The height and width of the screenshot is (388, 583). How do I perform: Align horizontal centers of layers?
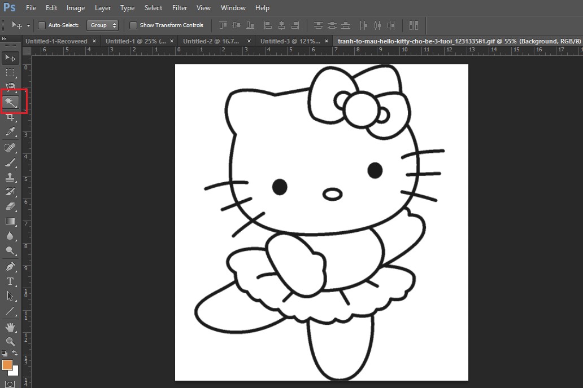(x=281, y=25)
